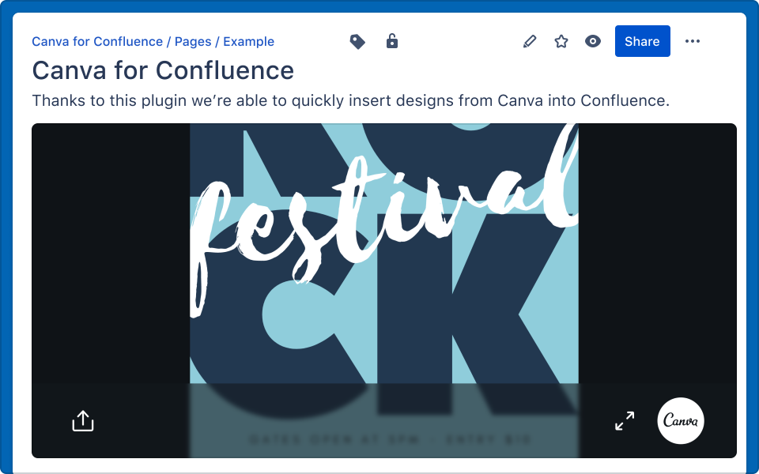Open the more actions ellipsis menu
The height and width of the screenshot is (474, 759).
tap(693, 42)
